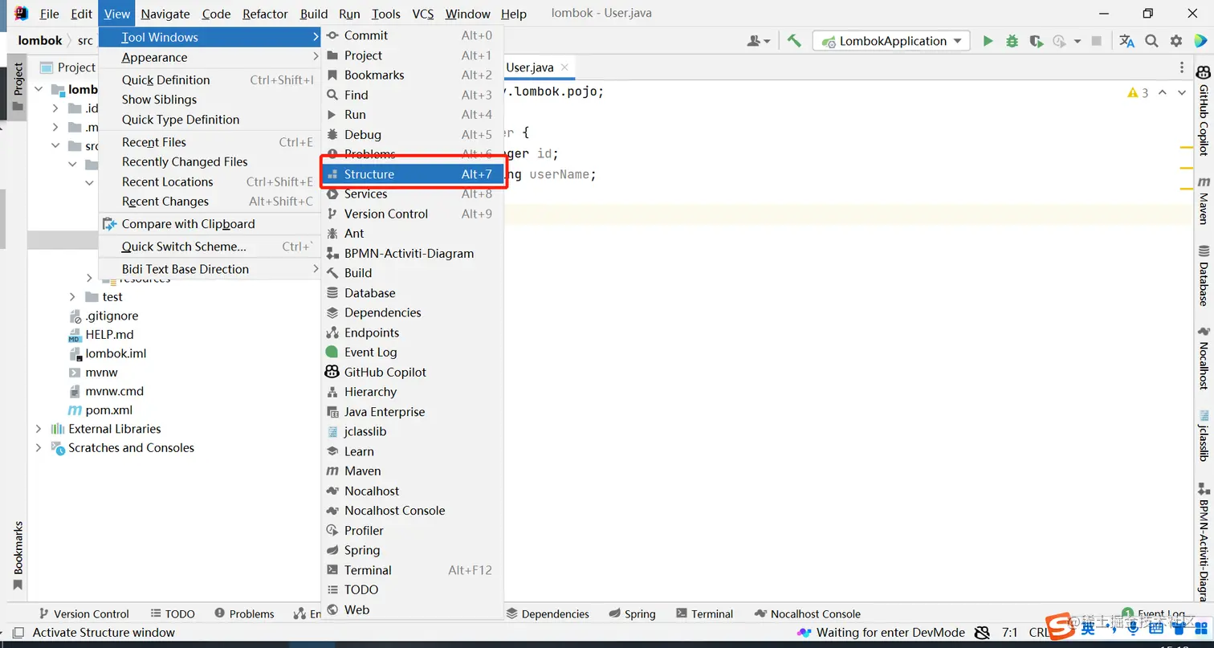
Task: Open the File menu
Action: pos(49,14)
